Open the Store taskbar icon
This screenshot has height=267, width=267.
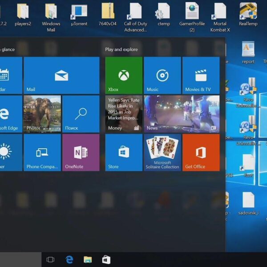coord(106,259)
